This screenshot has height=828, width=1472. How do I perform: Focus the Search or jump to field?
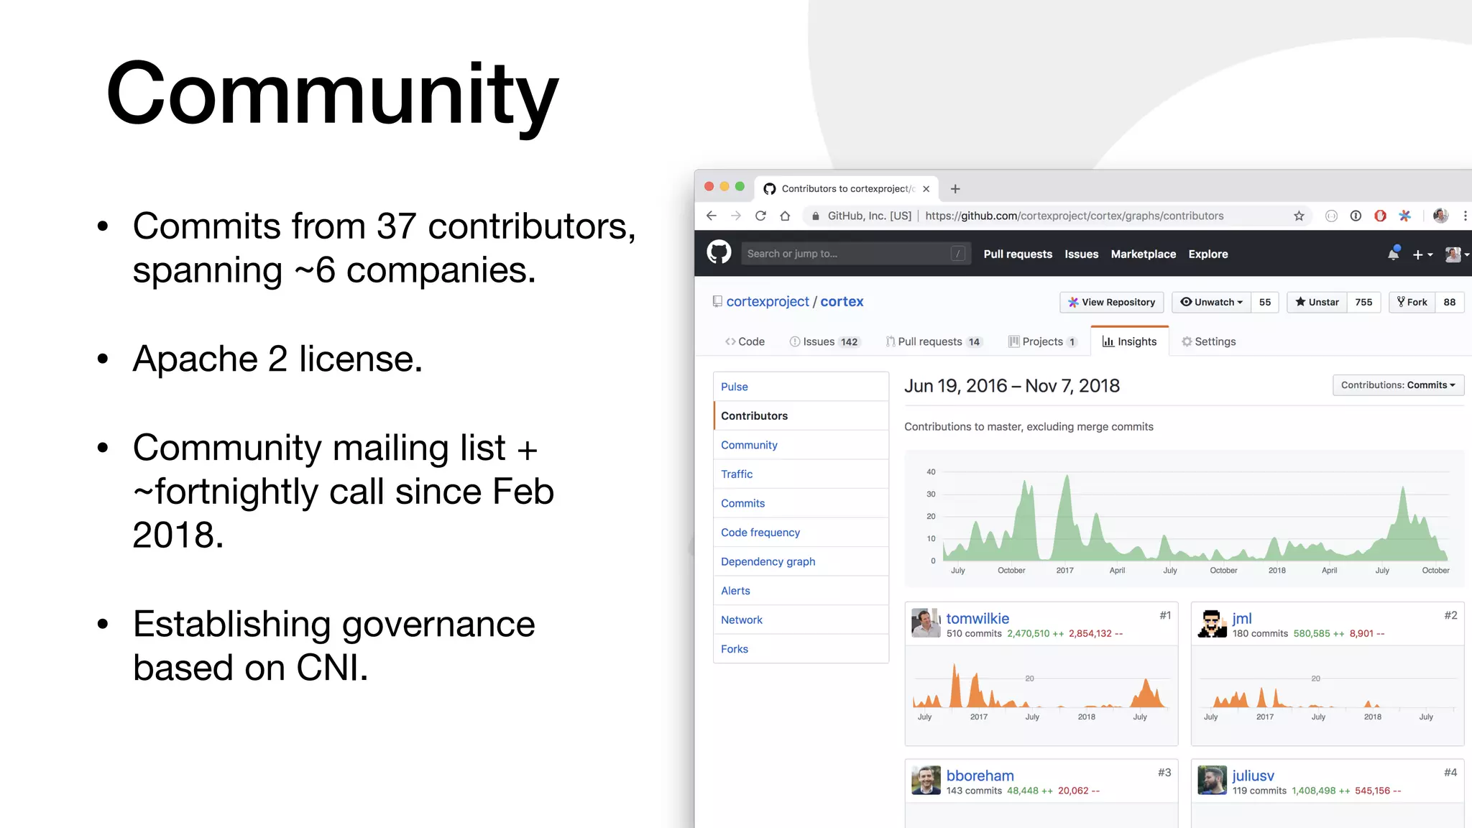[x=855, y=254]
